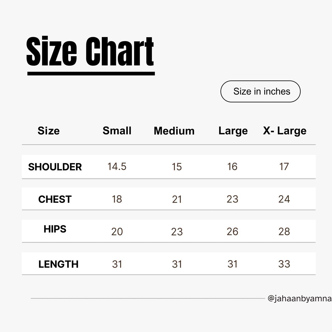
Task: Click the HIPS row label
Action: point(55,229)
